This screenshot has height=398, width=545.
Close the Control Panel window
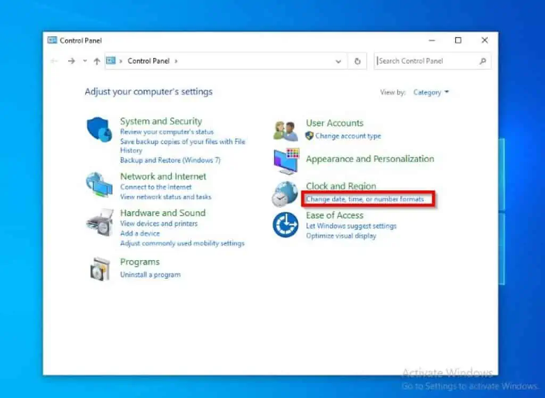pos(484,40)
